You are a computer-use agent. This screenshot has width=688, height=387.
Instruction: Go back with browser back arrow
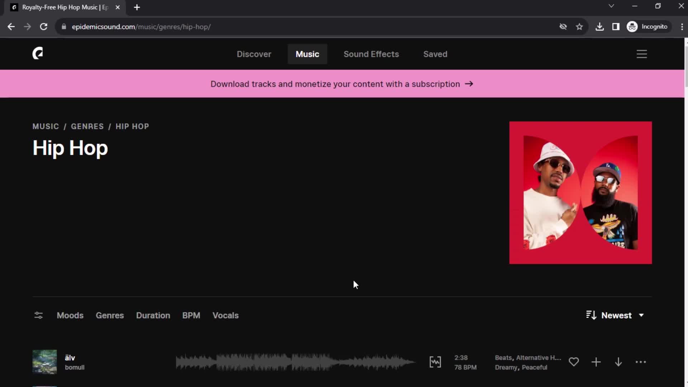click(11, 27)
